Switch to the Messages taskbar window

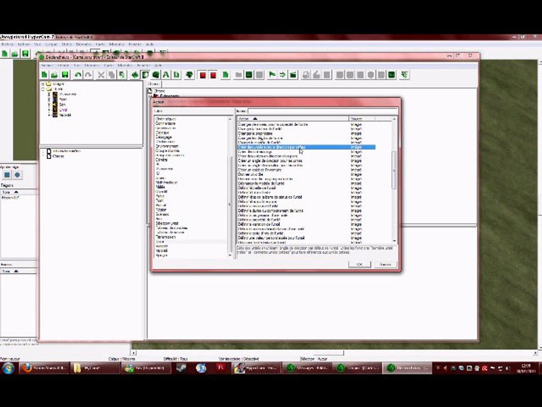(x=307, y=368)
